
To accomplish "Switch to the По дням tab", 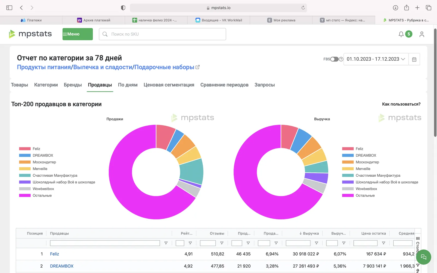I will [x=128, y=85].
